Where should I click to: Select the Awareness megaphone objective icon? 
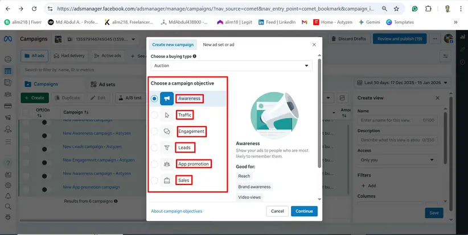(x=167, y=99)
